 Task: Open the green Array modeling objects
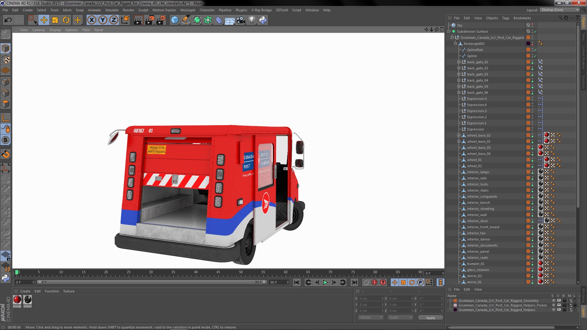(x=208, y=20)
